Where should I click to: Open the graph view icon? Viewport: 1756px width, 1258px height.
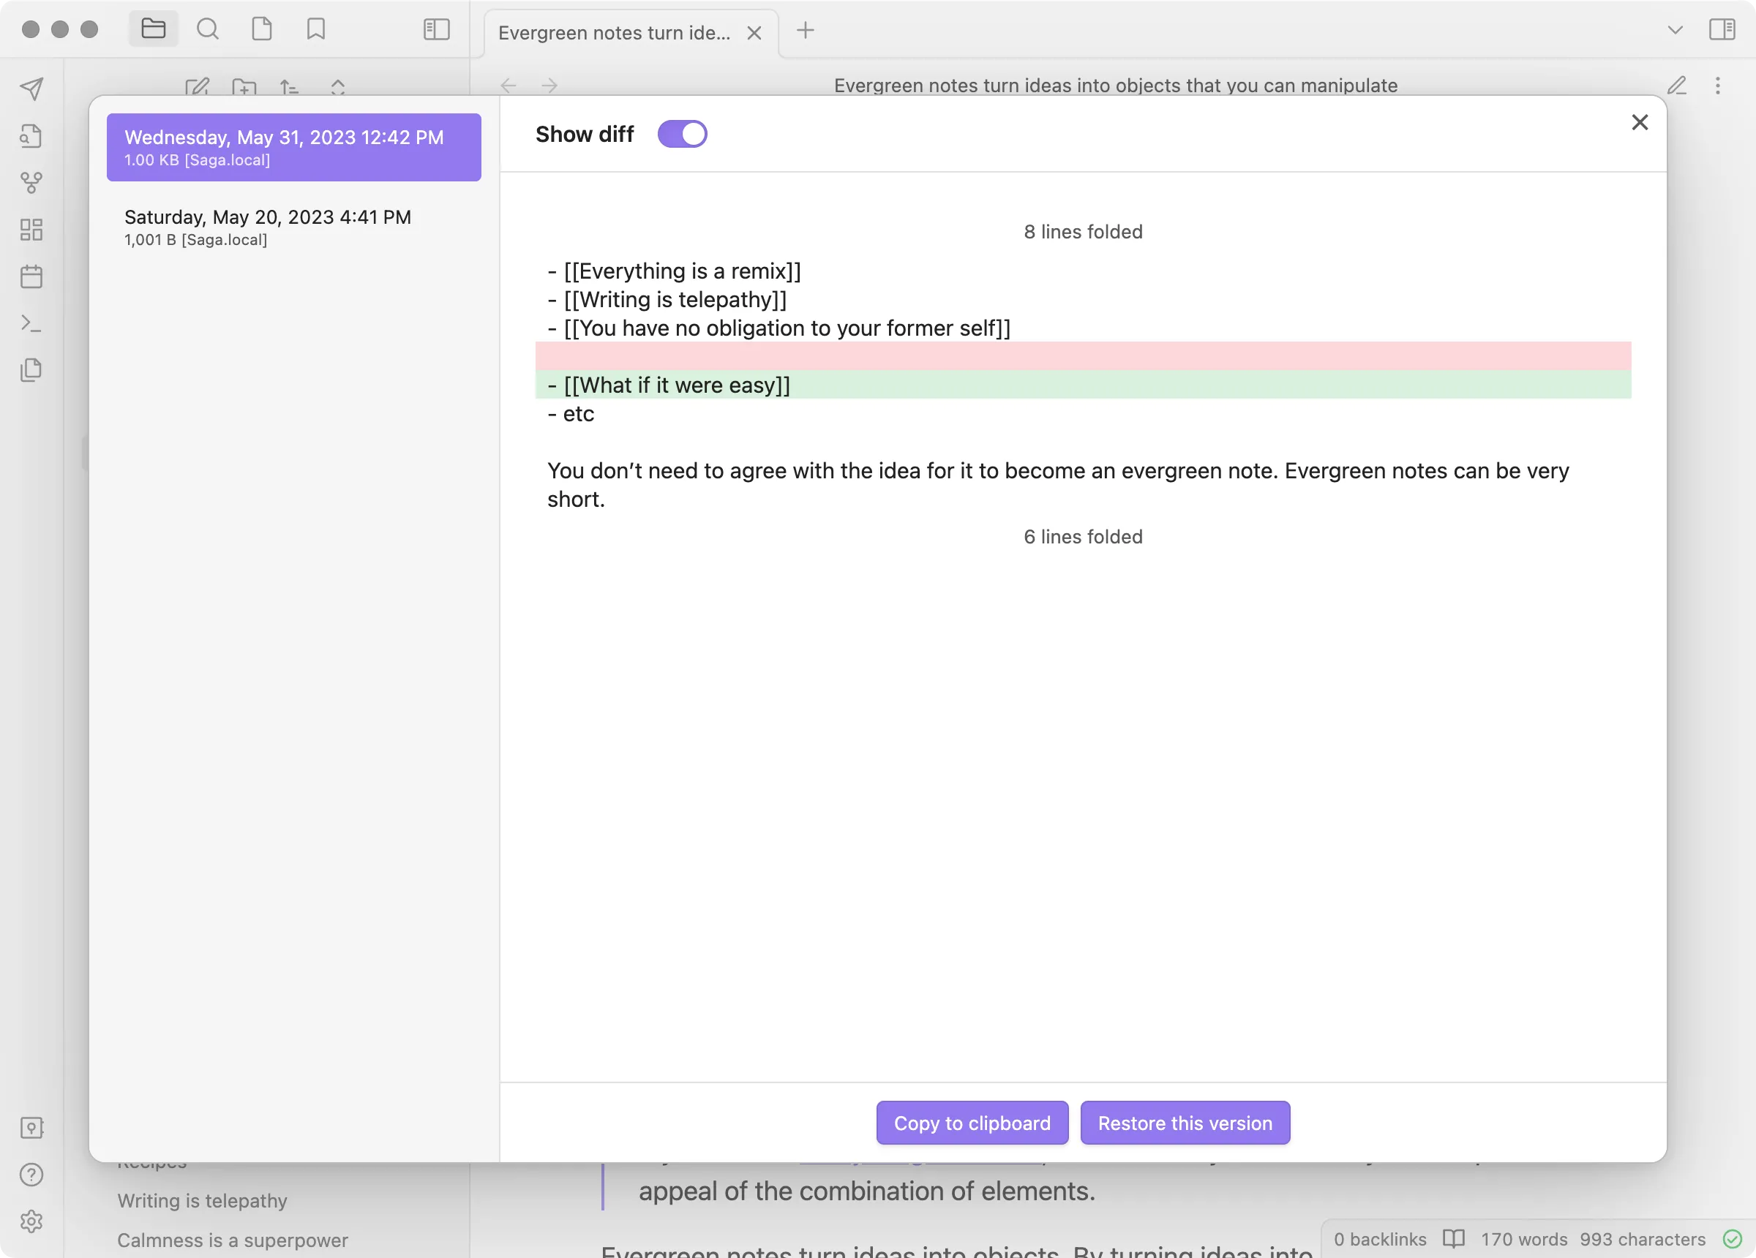coord(31,183)
